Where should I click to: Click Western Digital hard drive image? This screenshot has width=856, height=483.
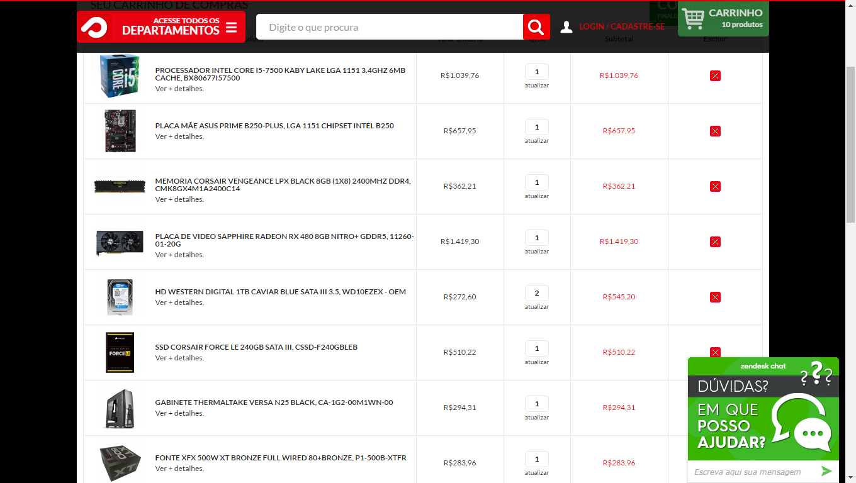coord(120,297)
